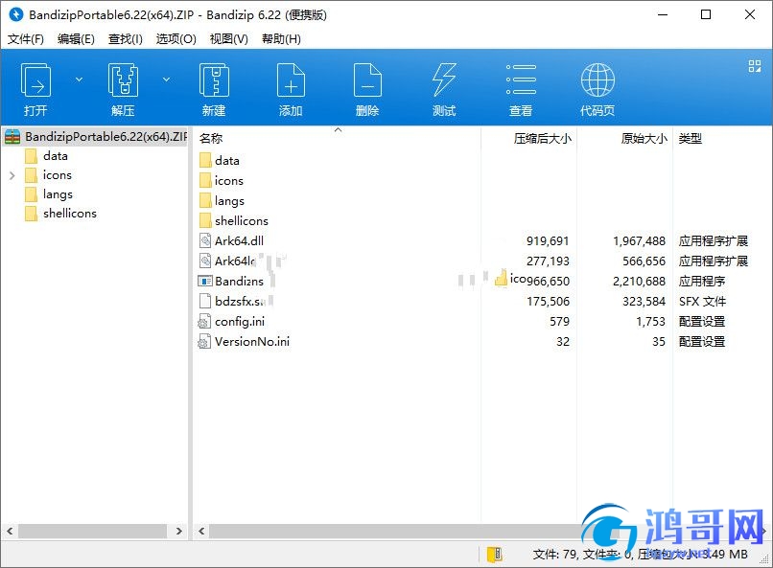Click the archive icon in the status bar
Image resolution: width=773 pixels, height=568 pixels.
pyautogui.click(x=495, y=555)
